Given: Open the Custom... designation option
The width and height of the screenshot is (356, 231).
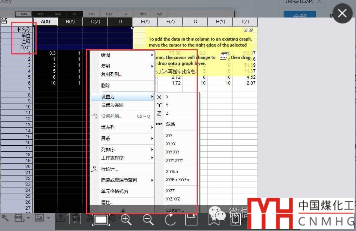Looking at the screenshot, I should (x=175, y=210).
